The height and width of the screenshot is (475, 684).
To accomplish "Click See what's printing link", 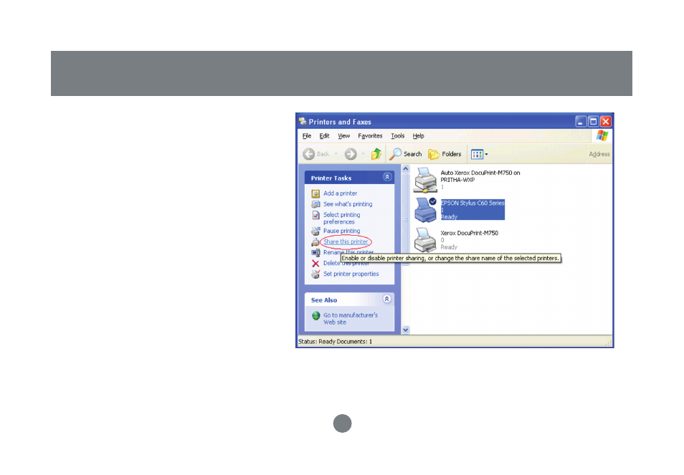I will [x=348, y=204].
